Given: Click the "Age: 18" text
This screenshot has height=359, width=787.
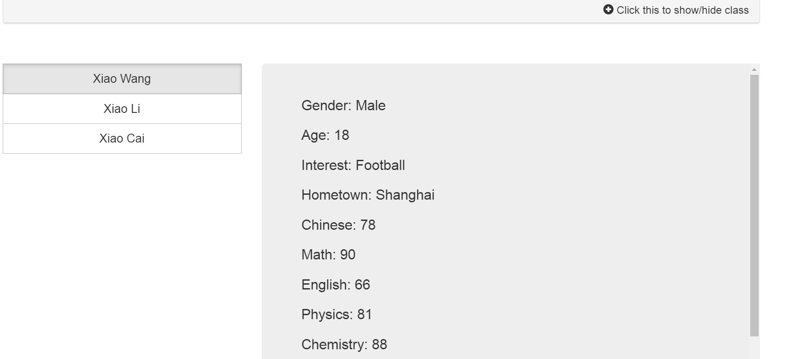Looking at the screenshot, I should click(325, 135).
